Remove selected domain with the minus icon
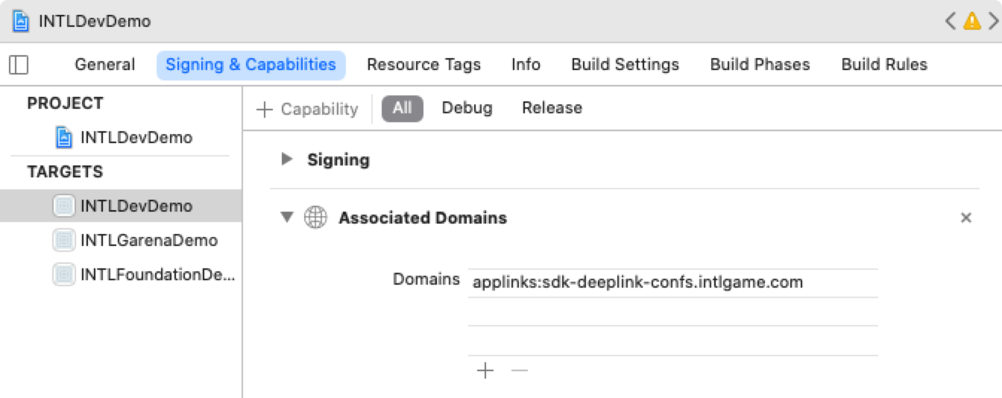This screenshot has height=398, width=1002. click(x=520, y=370)
